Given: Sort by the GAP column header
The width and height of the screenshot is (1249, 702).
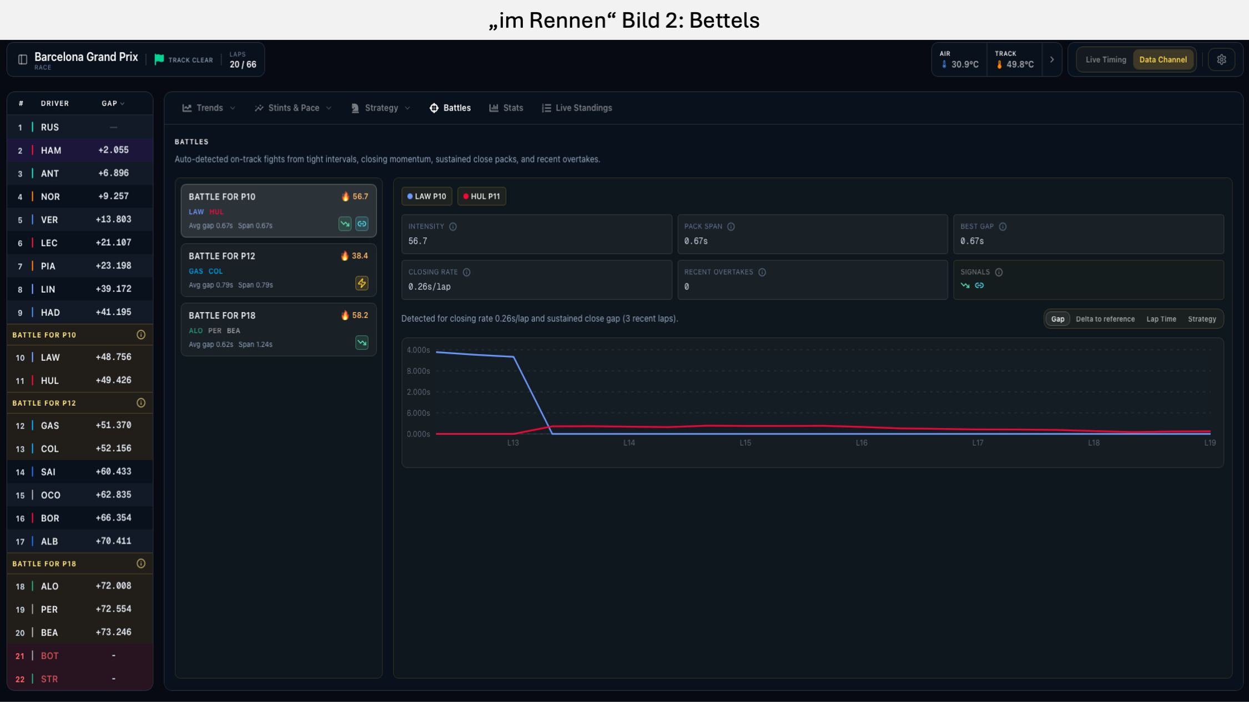Looking at the screenshot, I should tap(113, 104).
